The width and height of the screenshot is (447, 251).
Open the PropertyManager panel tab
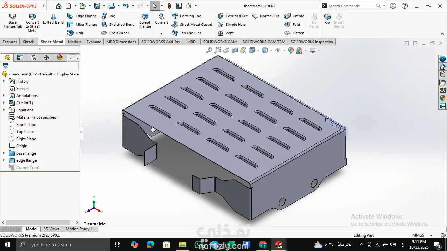(20, 58)
